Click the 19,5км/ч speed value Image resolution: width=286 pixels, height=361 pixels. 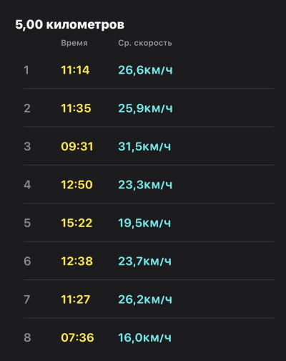click(x=144, y=223)
